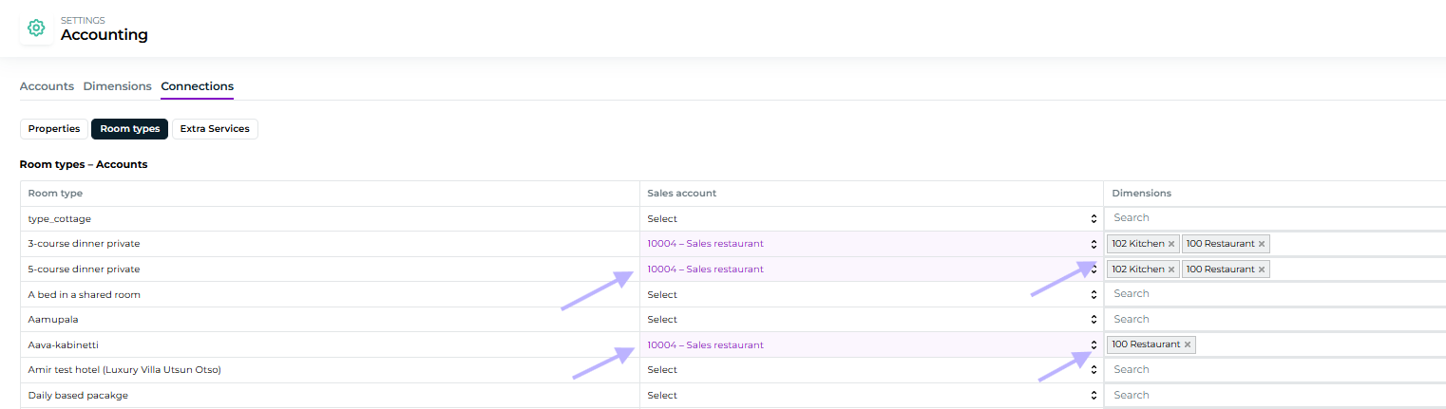Click the type_cottage room type cell
Screen dimensions: 1446x409
[x=330, y=219]
